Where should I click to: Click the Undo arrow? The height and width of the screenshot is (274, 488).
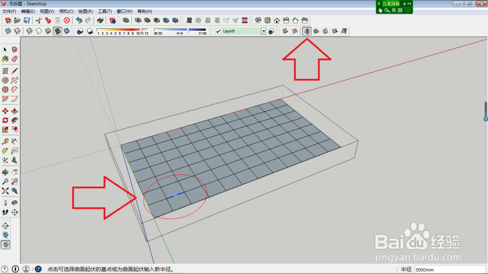[79, 20]
